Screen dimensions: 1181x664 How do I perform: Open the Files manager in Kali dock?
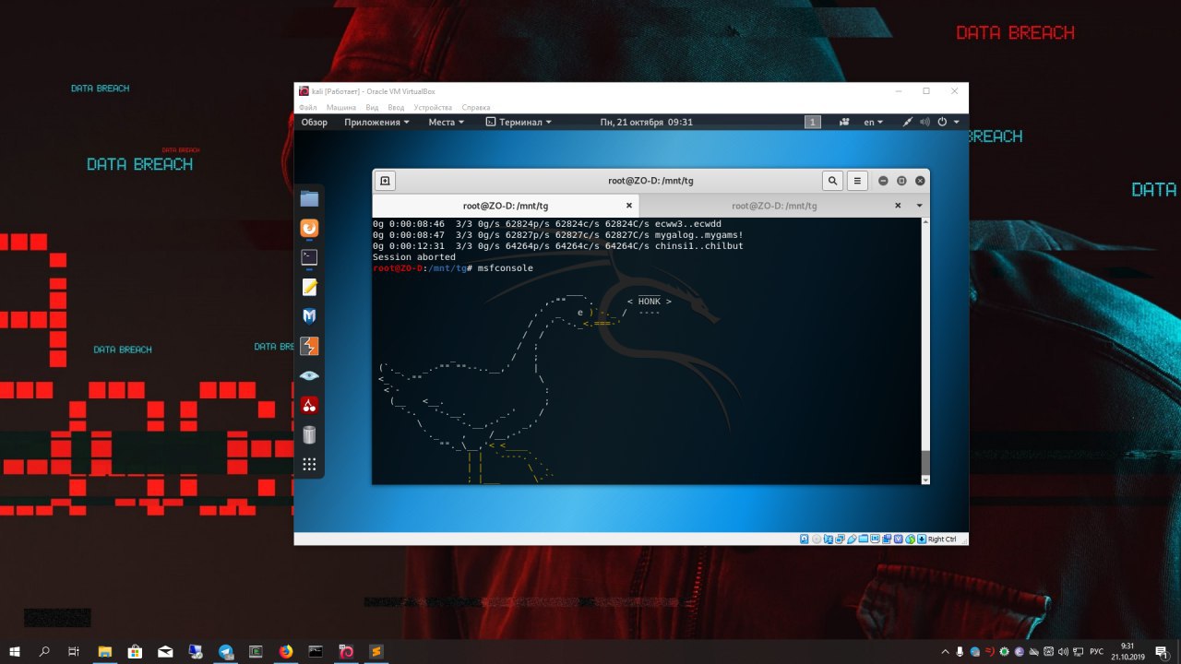pos(309,198)
